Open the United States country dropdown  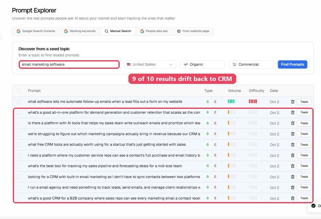point(150,64)
